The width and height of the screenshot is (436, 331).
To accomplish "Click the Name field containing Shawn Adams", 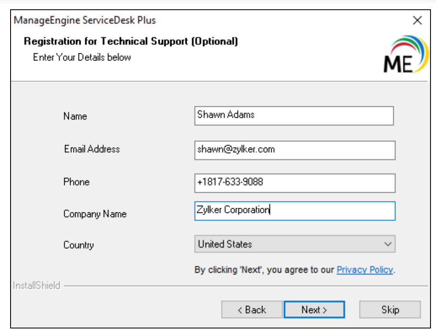I will (x=294, y=116).
